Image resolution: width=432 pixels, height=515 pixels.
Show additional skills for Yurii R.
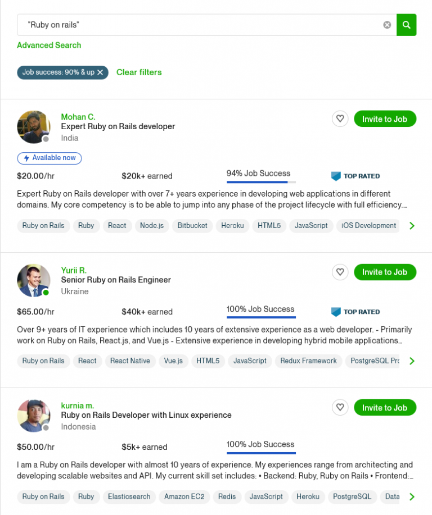click(x=412, y=361)
